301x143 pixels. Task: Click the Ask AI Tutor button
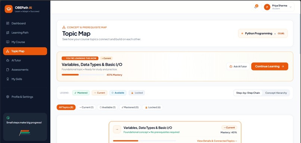[x=238, y=66]
